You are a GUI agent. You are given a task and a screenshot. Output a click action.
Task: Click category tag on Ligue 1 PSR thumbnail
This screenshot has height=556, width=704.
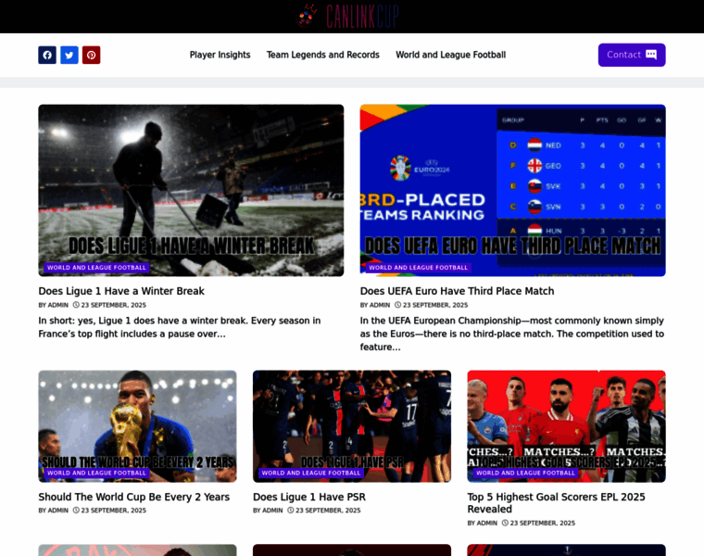coord(311,473)
